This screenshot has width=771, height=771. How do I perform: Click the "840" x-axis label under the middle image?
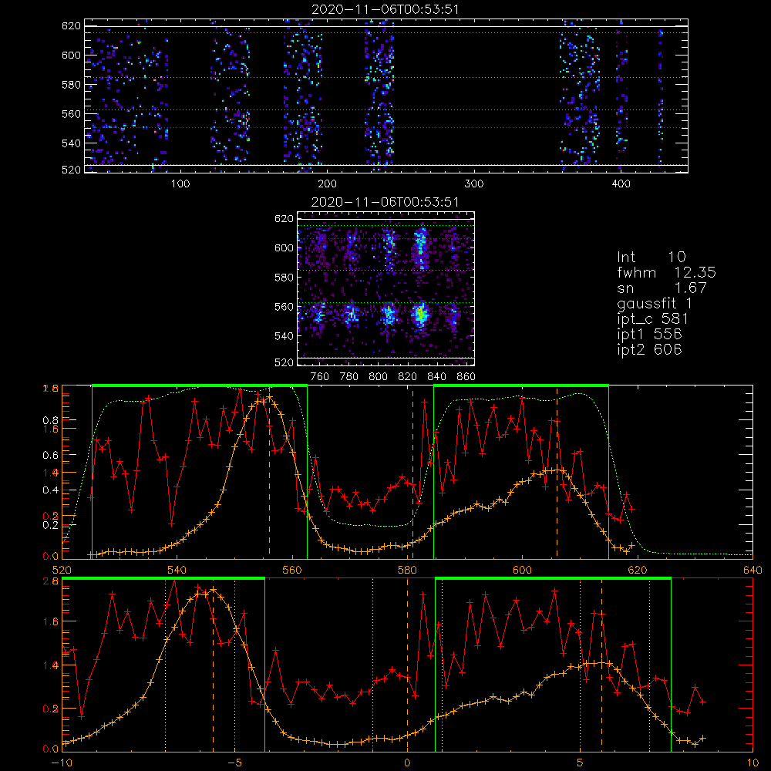point(436,377)
